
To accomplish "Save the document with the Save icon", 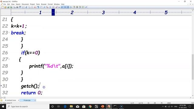I will coord(8,7).
